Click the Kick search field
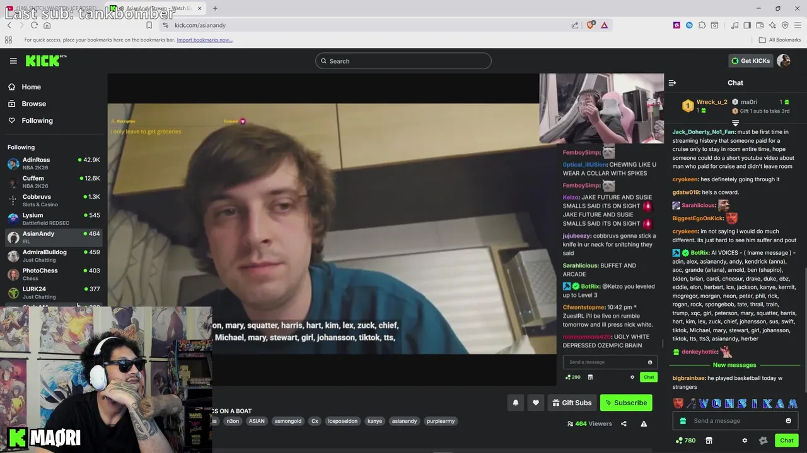 pyautogui.click(x=403, y=61)
